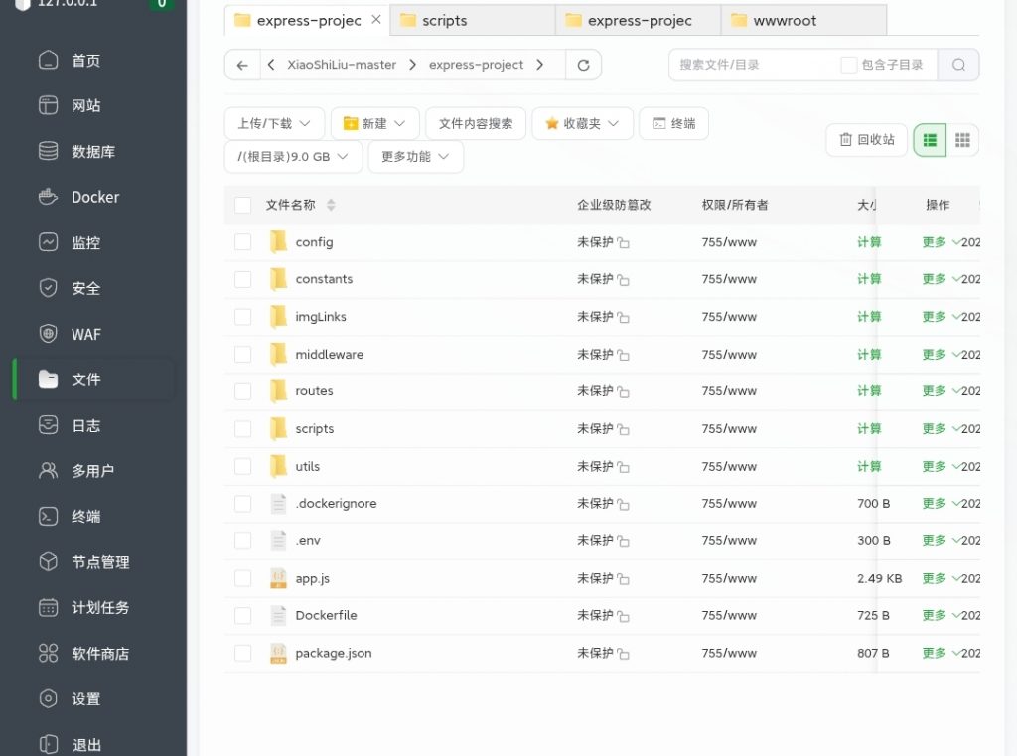Open the app.js file icon

278,578
